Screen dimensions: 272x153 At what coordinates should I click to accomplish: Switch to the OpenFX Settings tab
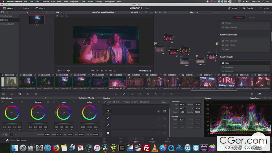tap(252, 18)
